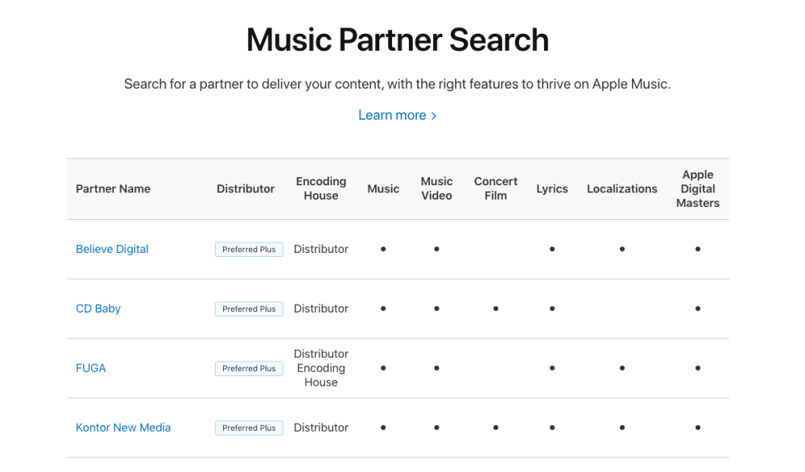Click the Learn more link

click(x=392, y=115)
